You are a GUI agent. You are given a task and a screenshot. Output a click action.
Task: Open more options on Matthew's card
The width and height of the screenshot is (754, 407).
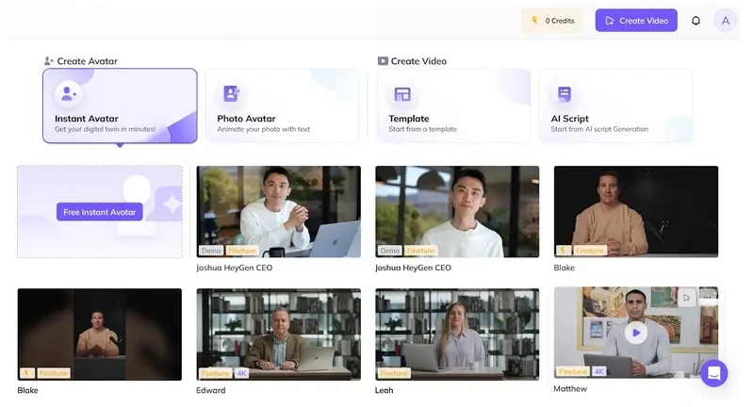pos(707,299)
